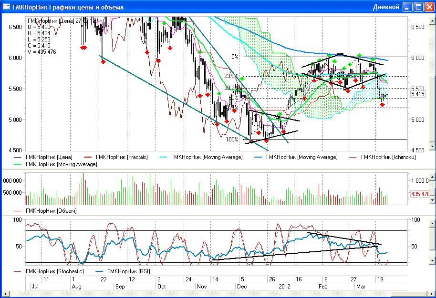
Task: Click the 'Sep' month label on time axis
Action: pos(120,287)
